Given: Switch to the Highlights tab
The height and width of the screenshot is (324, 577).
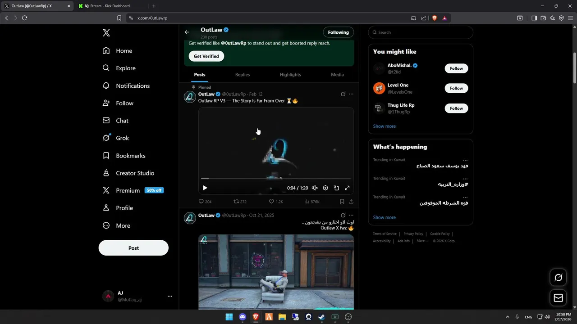Looking at the screenshot, I should (x=290, y=75).
